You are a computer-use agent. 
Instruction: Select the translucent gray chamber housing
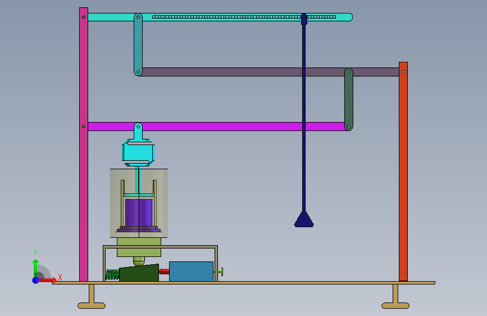(x=139, y=204)
